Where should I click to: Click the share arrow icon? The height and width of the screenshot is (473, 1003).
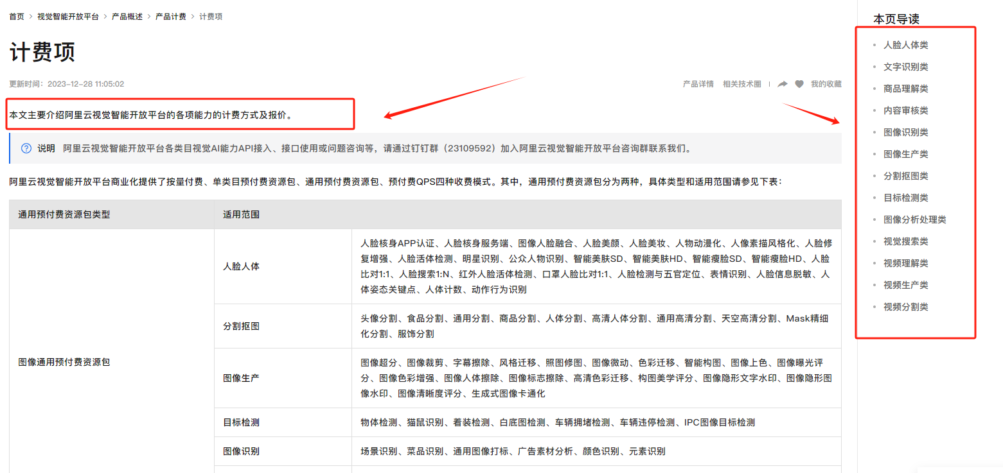783,84
